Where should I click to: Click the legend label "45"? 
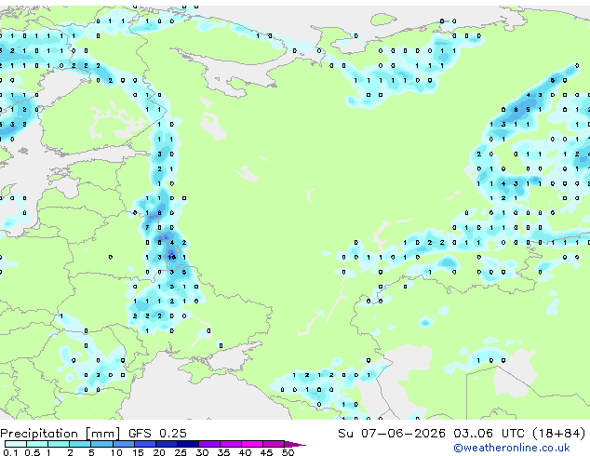pos(266,452)
